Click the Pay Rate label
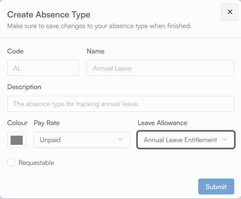 point(47,123)
